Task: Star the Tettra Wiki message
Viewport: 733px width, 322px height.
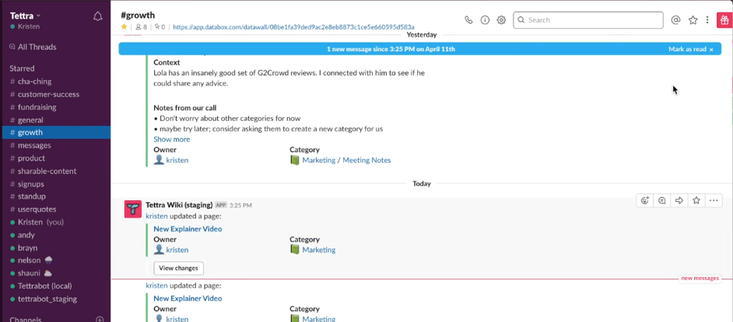Action: tap(696, 200)
